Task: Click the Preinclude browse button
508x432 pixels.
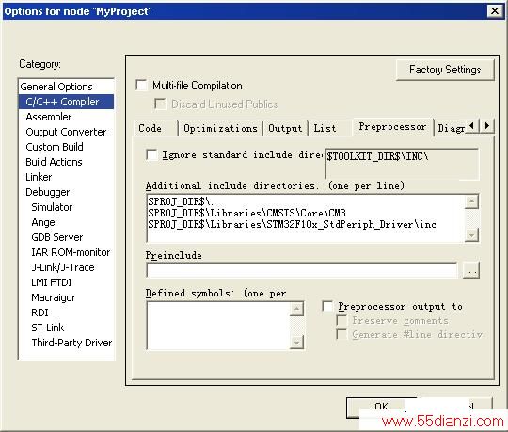Action: tap(471, 270)
